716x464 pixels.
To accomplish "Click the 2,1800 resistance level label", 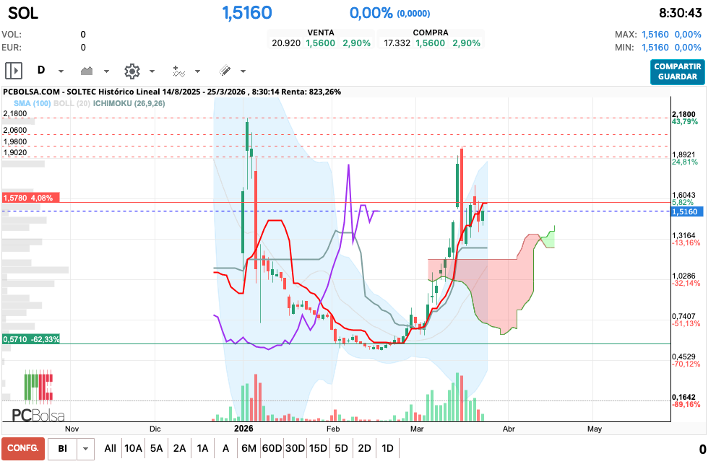I will click(15, 113).
